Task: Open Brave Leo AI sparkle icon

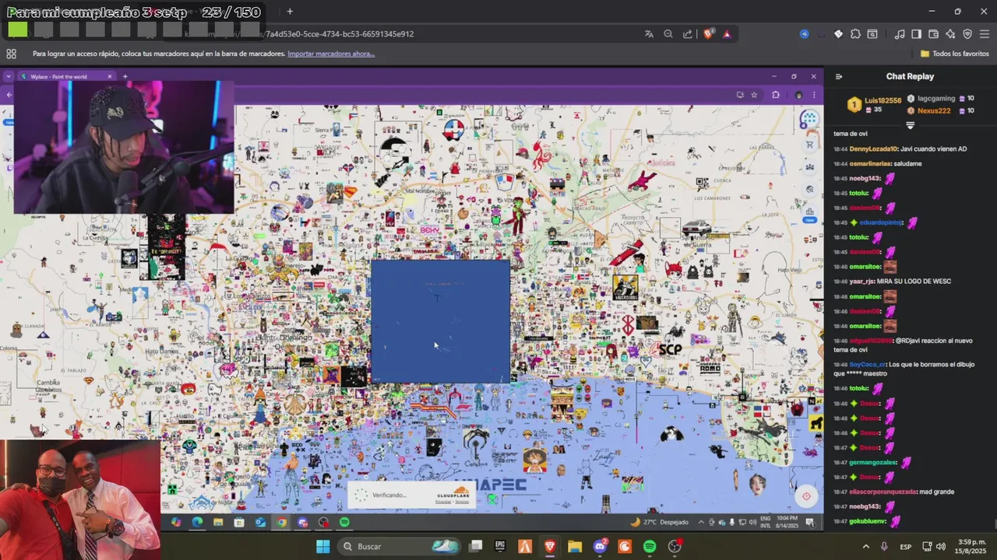Action: coord(950,34)
